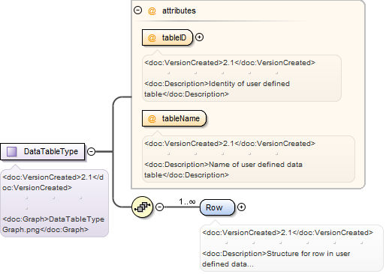Image resolution: width=389 pixels, height=274 pixels.
Task: Select the tableID attribute box
Action: pos(167,37)
